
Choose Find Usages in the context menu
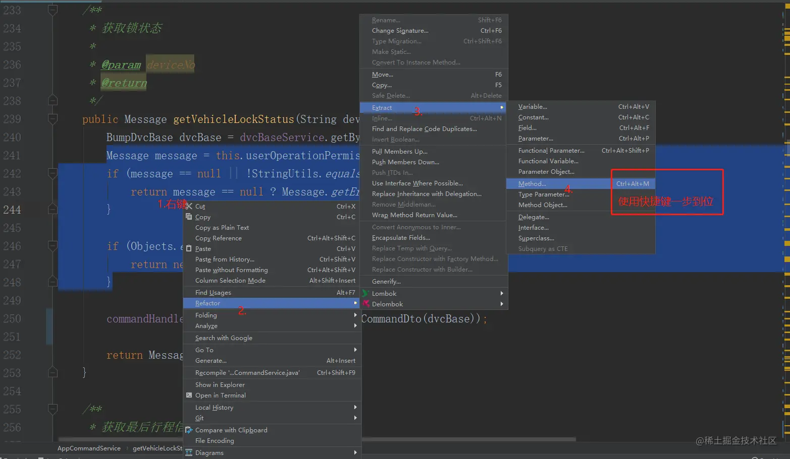272,293
